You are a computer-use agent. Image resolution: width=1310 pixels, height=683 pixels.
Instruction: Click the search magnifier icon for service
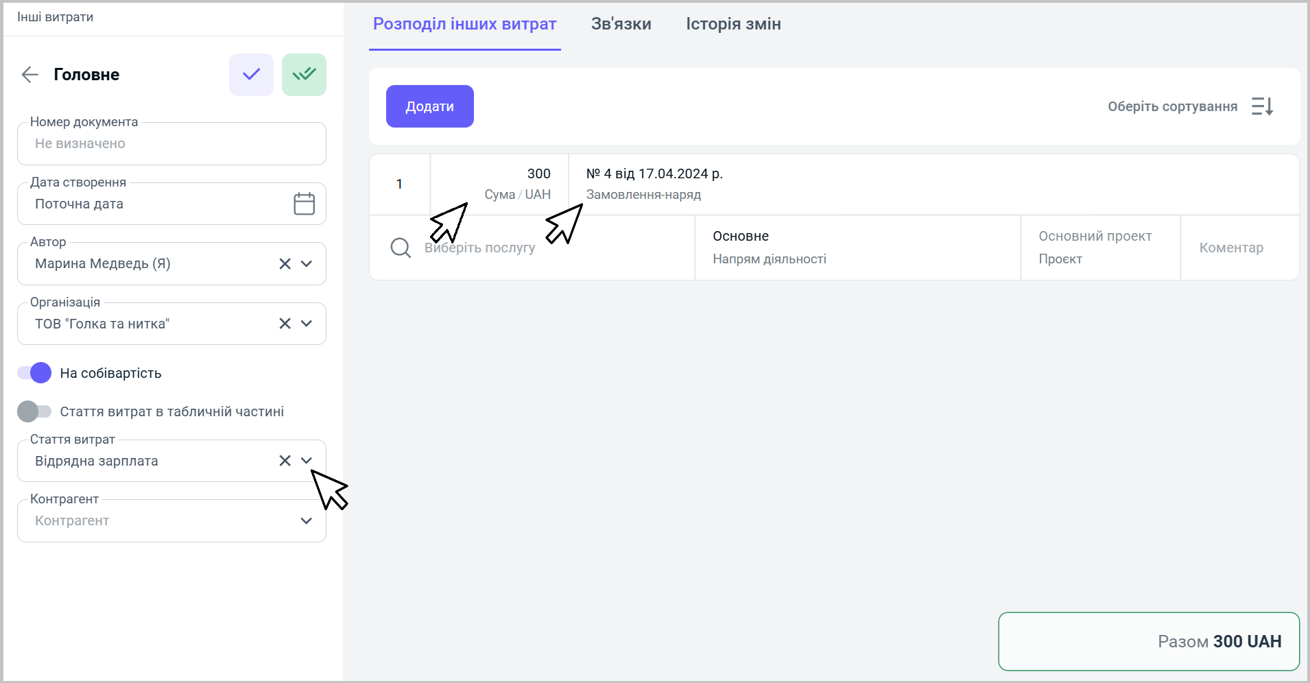click(401, 248)
